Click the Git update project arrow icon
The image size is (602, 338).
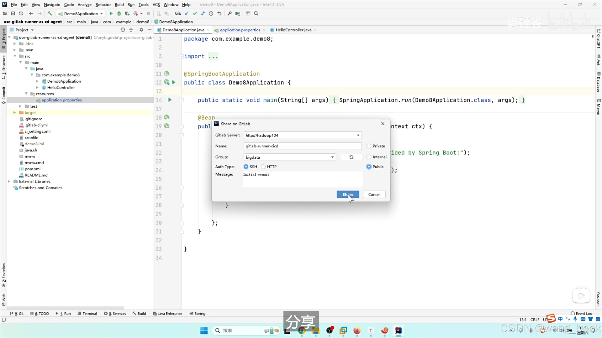(x=187, y=13)
